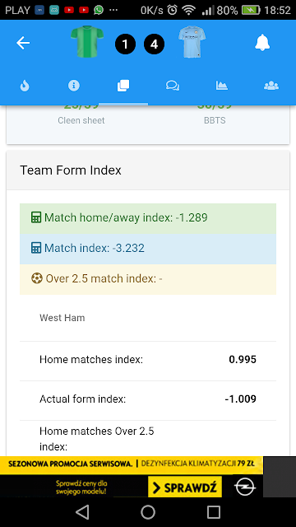Tap the yellow Sezonowa Promocja Serwisowa banner
Screen dimensions: 296x527
coord(132,465)
